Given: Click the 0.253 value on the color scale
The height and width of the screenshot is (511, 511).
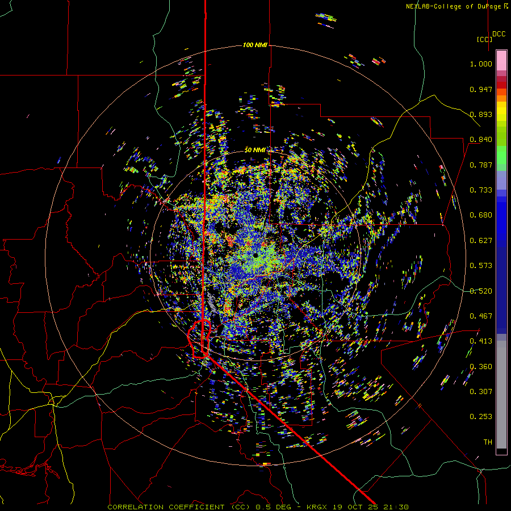Looking at the screenshot, I should [481, 417].
